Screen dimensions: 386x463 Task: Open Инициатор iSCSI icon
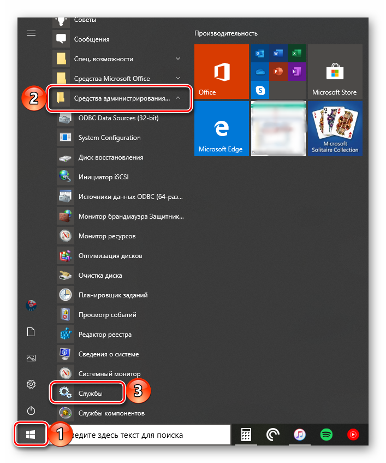(x=66, y=177)
